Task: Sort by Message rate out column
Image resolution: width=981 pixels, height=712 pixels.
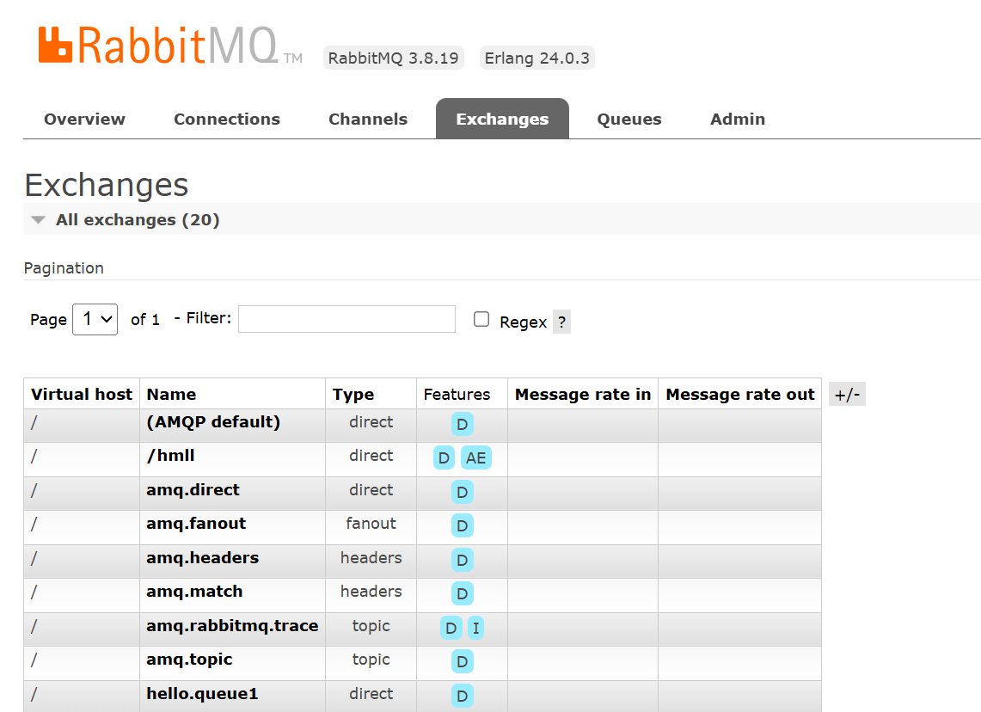Action: tap(740, 394)
